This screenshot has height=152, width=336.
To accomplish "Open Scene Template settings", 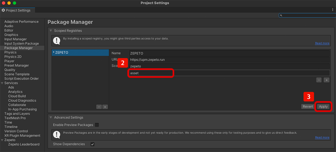I will 17,74.
